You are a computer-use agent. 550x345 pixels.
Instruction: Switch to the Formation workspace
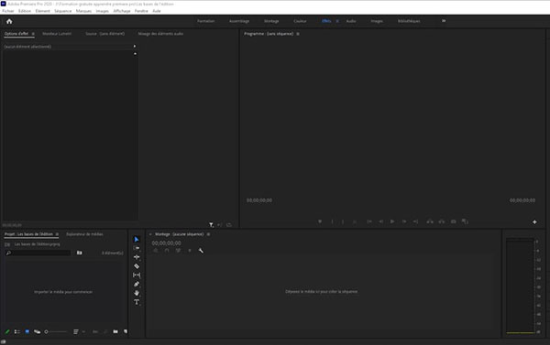[x=206, y=21]
